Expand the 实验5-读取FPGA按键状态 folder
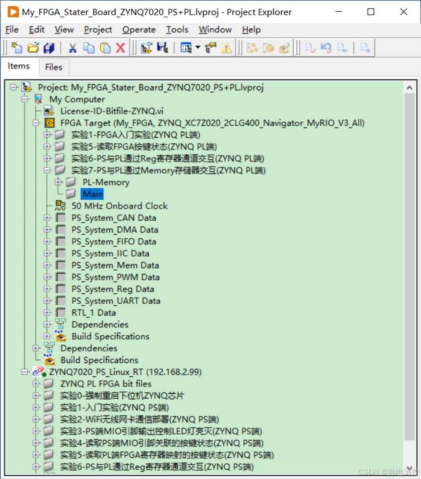 point(47,146)
